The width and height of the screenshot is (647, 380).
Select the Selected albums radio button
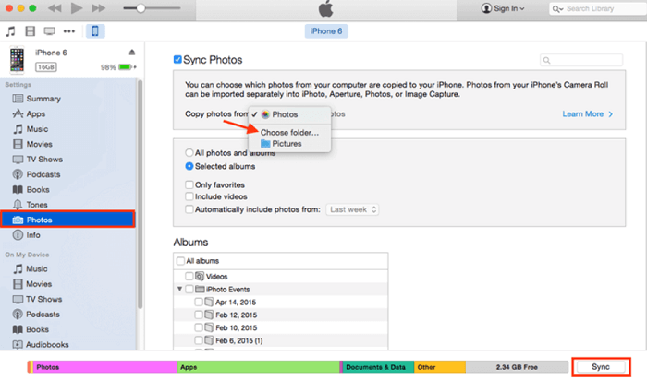(x=189, y=166)
